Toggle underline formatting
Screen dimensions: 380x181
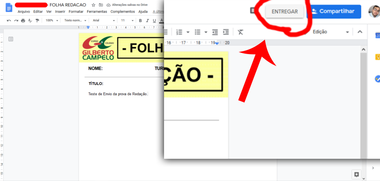[x=154, y=20]
